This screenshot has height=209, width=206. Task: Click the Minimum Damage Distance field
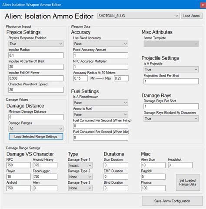pos(36,117)
